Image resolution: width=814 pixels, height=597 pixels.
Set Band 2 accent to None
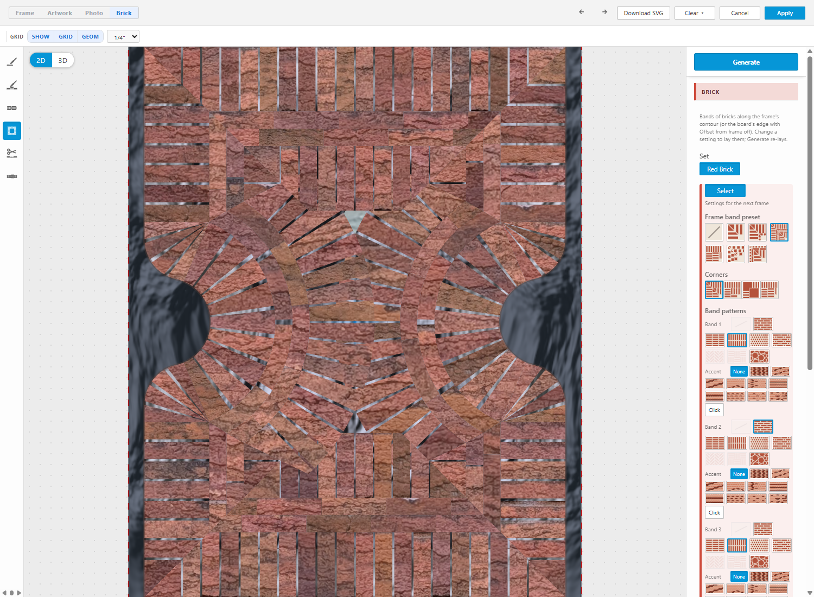click(739, 474)
